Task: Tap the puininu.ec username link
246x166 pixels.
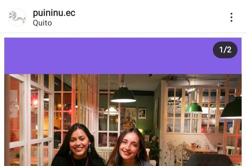Action: pos(54,13)
